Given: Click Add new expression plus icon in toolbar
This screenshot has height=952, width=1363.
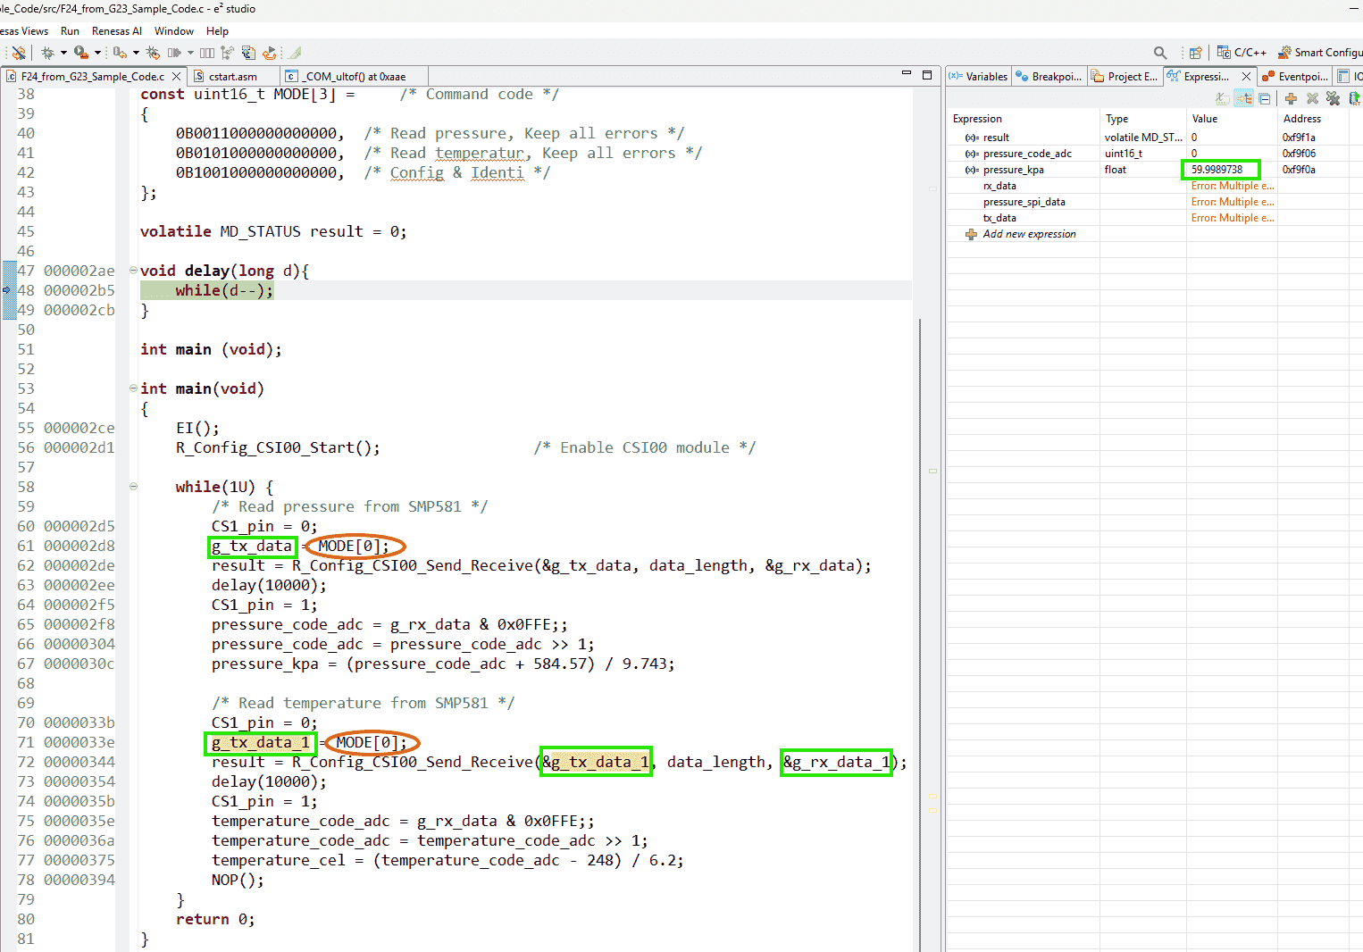Looking at the screenshot, I should [1291, 98].
